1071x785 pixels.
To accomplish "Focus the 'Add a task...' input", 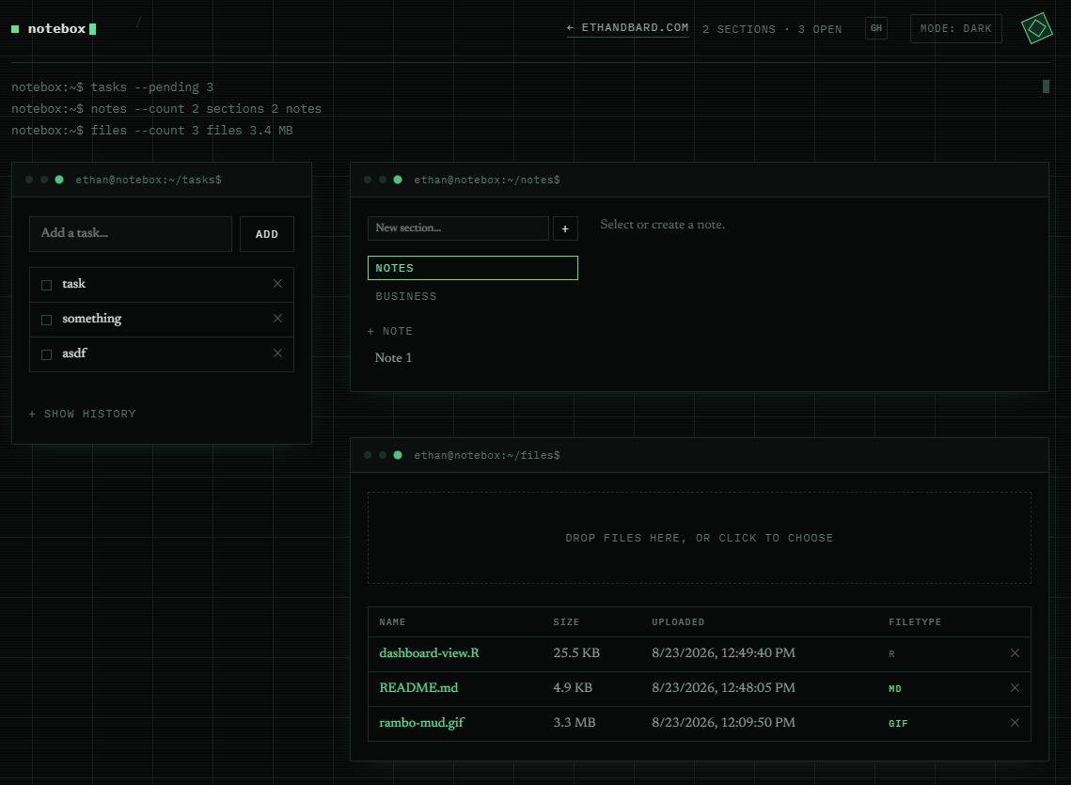I will [131, 234].
